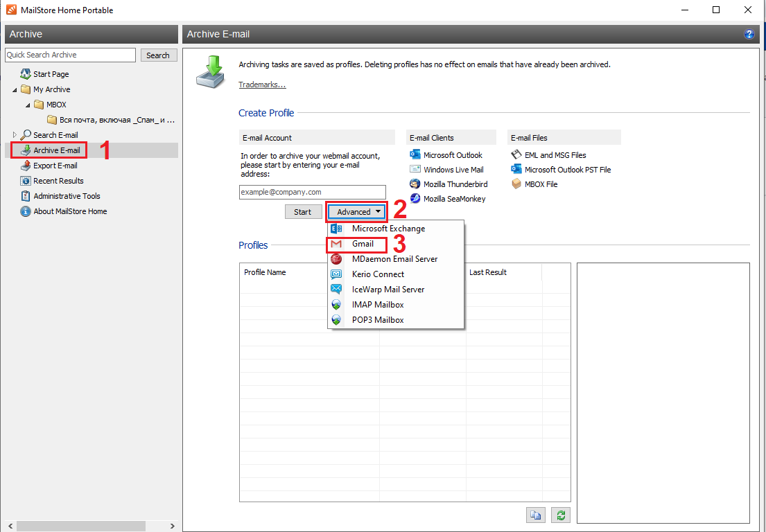Image resolution: width=766 pixels, height=532 pixels.
Task: Click the Mozilla SeaMonkey text
Action: click(454, 199)
